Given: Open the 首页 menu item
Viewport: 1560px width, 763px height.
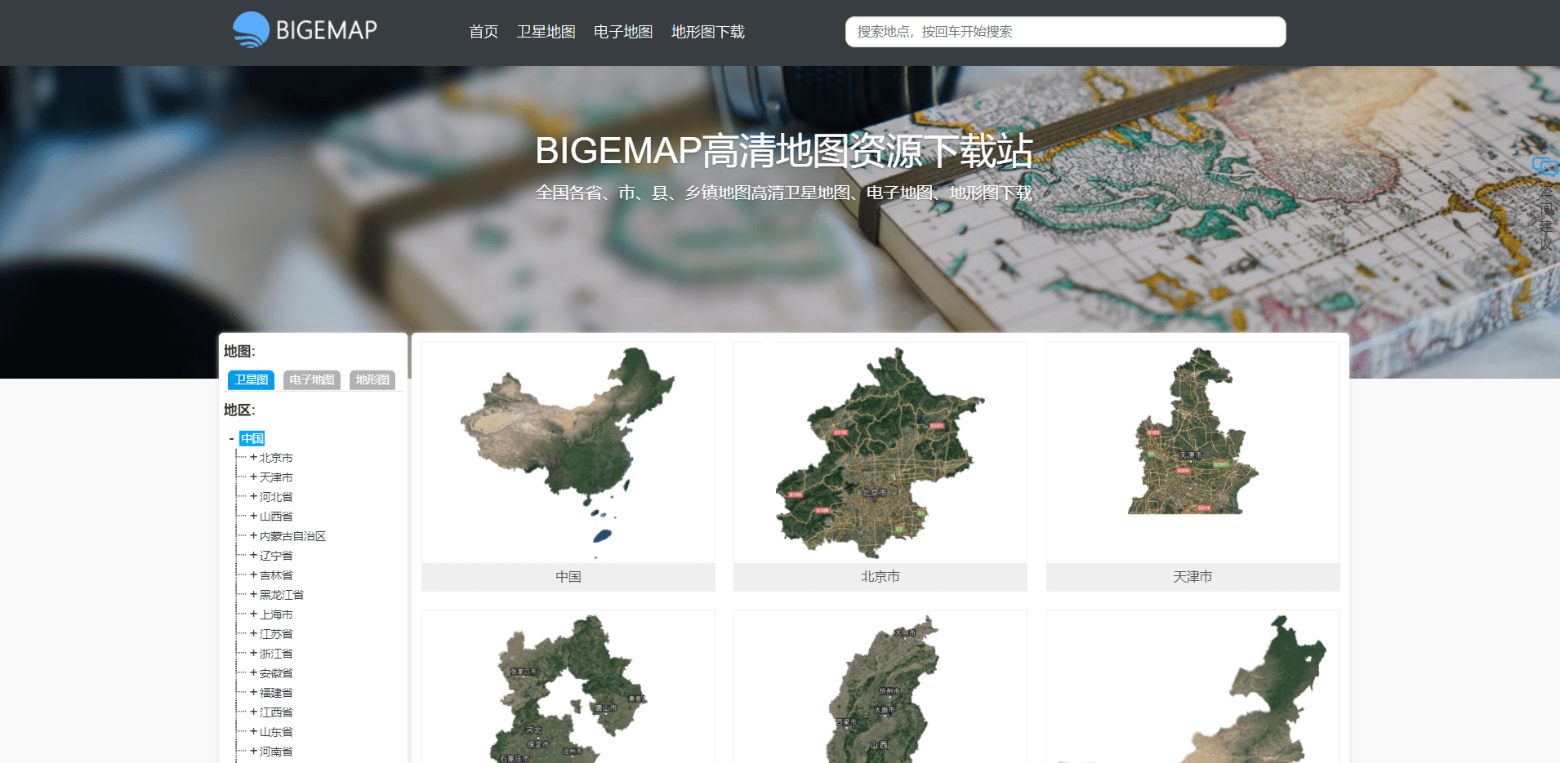Looking at the screenshot, I should 484,32.
